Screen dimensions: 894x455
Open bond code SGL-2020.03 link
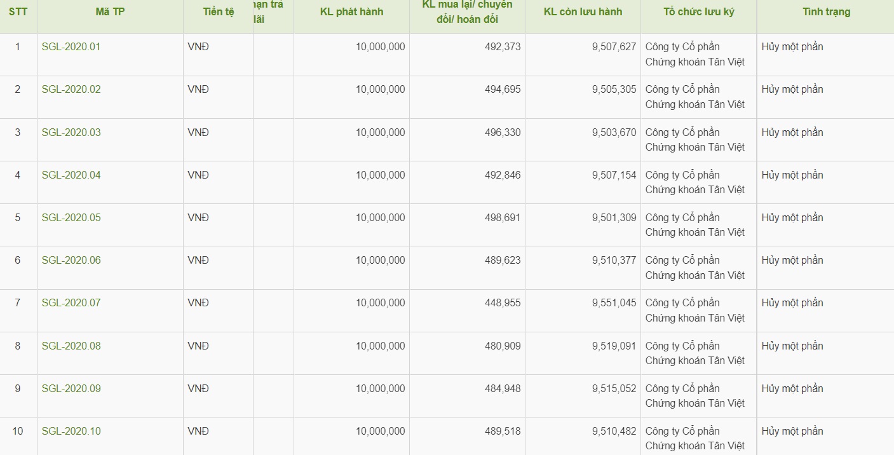(x=71, y=132)
